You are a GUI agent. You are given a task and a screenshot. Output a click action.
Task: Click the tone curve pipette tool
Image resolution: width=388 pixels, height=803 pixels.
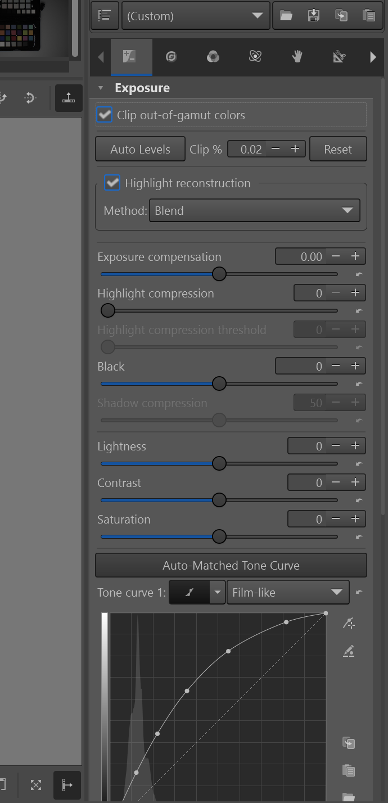pos(349,622)
